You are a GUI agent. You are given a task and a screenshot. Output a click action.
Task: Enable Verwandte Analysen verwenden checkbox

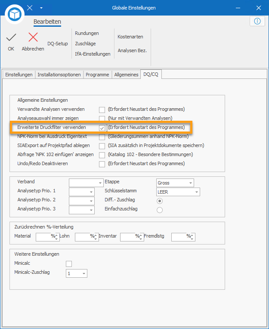pos(102,110)
